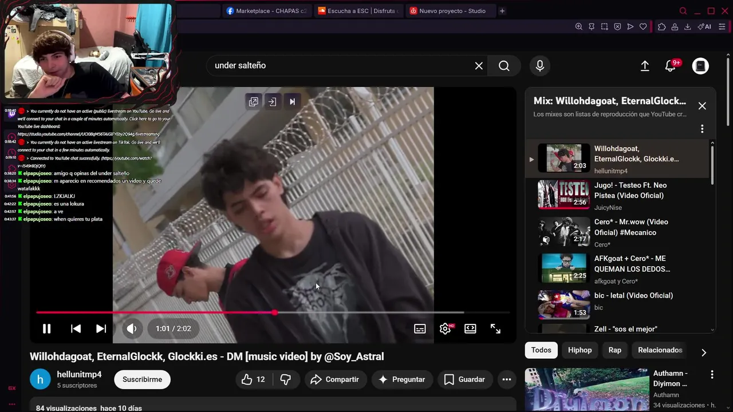
Task: Bookmark the page with heart icon
Action: tap(643, 27)
